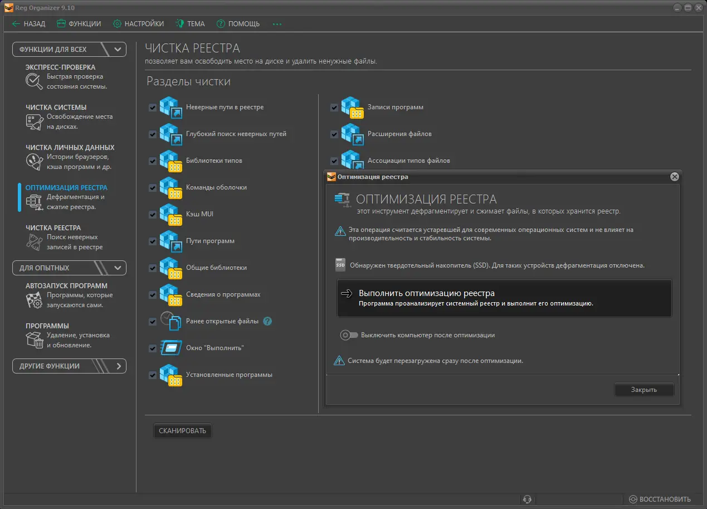Click the Registry cleanup broom icon

coord(34,242)
